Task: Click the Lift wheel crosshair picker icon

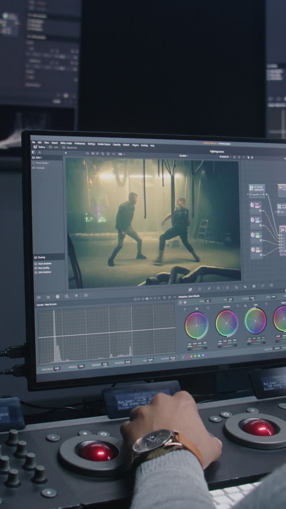Action: point(185,309)
